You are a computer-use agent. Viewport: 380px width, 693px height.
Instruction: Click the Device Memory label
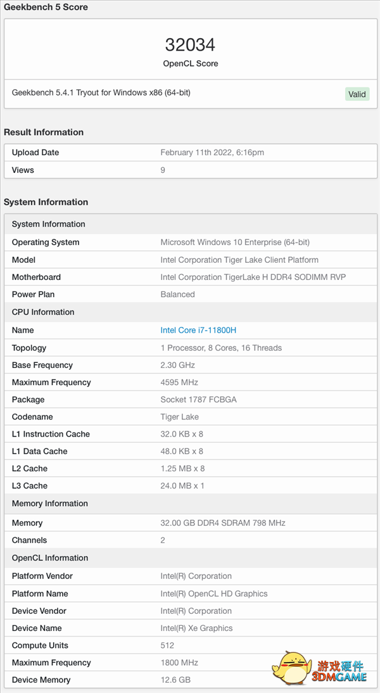(x=41, y=680)
